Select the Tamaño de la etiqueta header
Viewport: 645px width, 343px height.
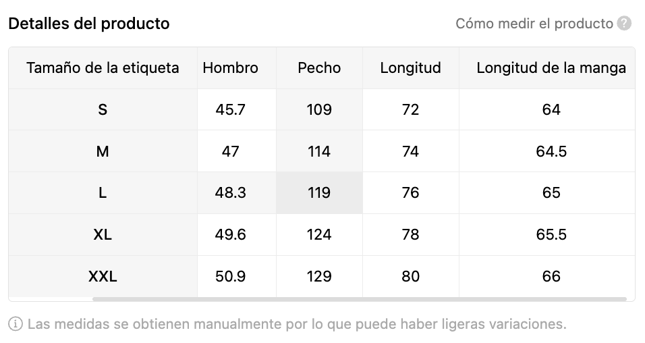tap(103, 68)
